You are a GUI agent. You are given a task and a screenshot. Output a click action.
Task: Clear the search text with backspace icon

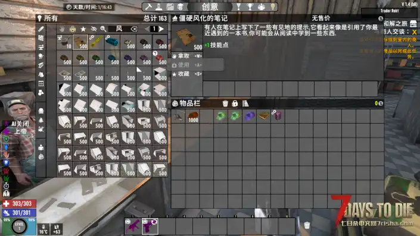[134, 29]
